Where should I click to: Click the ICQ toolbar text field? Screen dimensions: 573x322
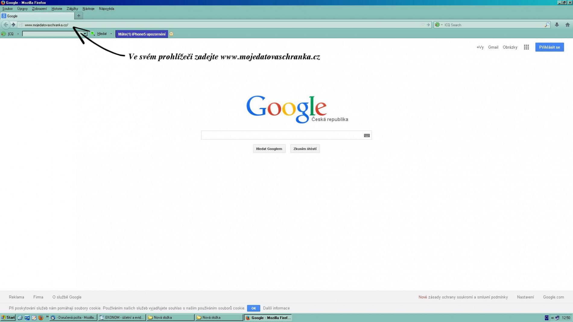(x=52, y=34)
